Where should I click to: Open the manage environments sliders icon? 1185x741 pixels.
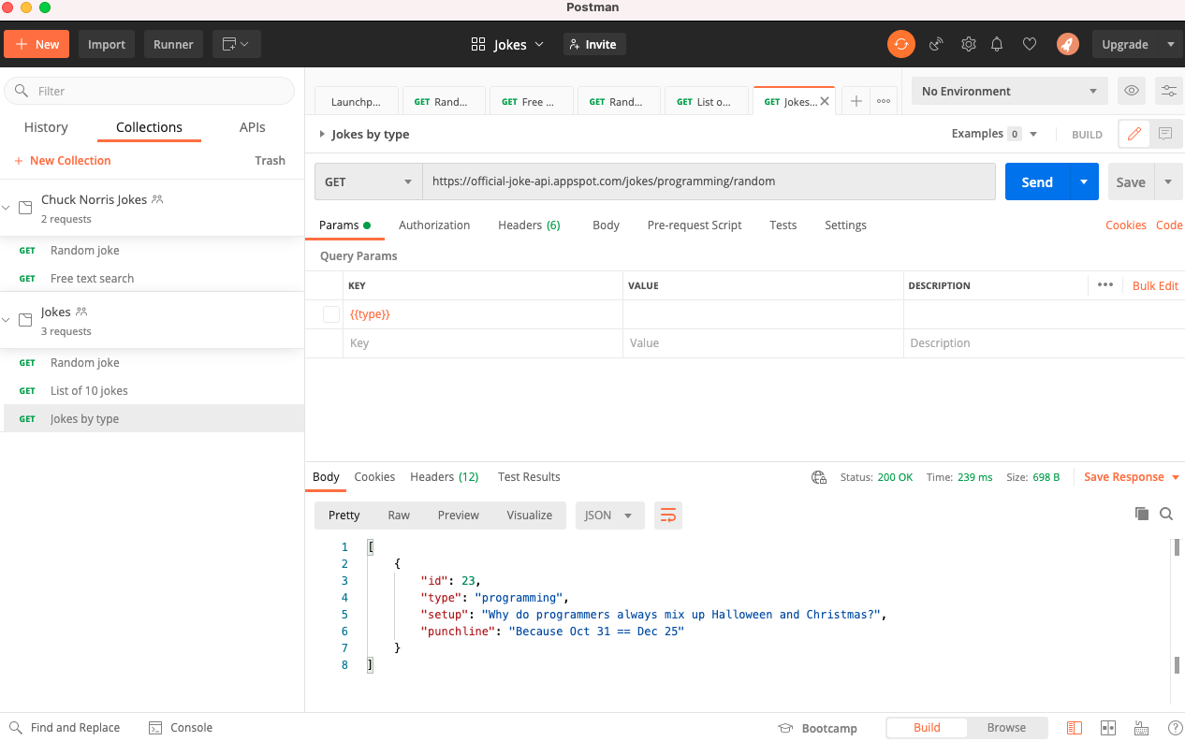(x=1169, y=91)
